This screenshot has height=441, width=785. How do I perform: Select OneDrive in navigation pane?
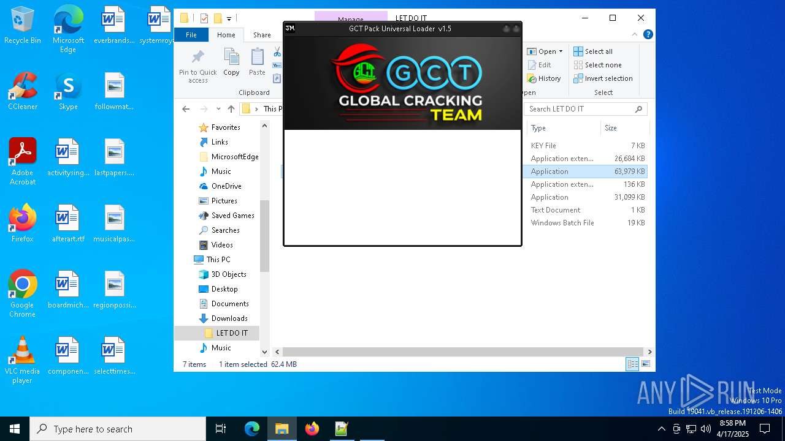(x=226, y=186)
